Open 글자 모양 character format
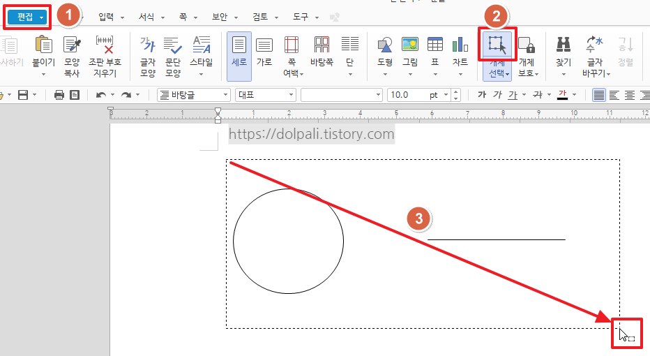Image resolution: width=650 pixels, height=356 pixels. 148,57
